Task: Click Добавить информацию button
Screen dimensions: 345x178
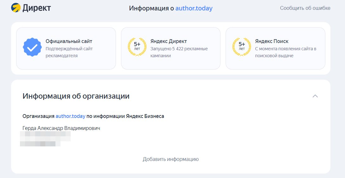Action: [x=171, y=159]
